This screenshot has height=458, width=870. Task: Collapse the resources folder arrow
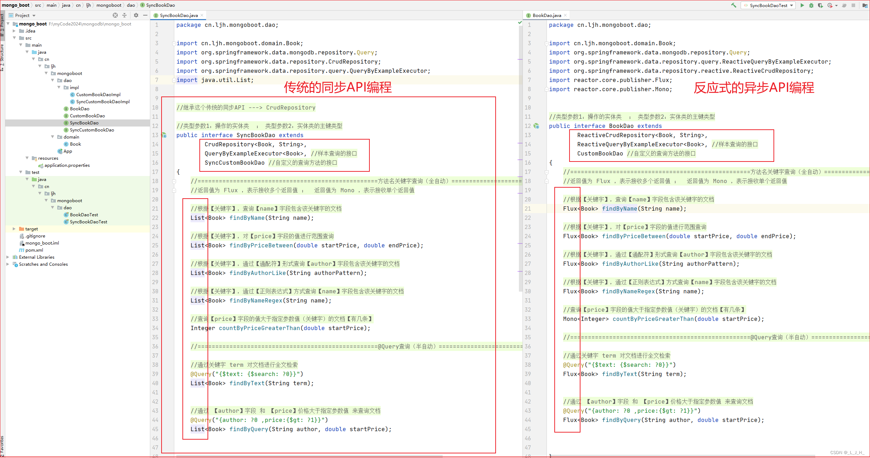point(27,158)
